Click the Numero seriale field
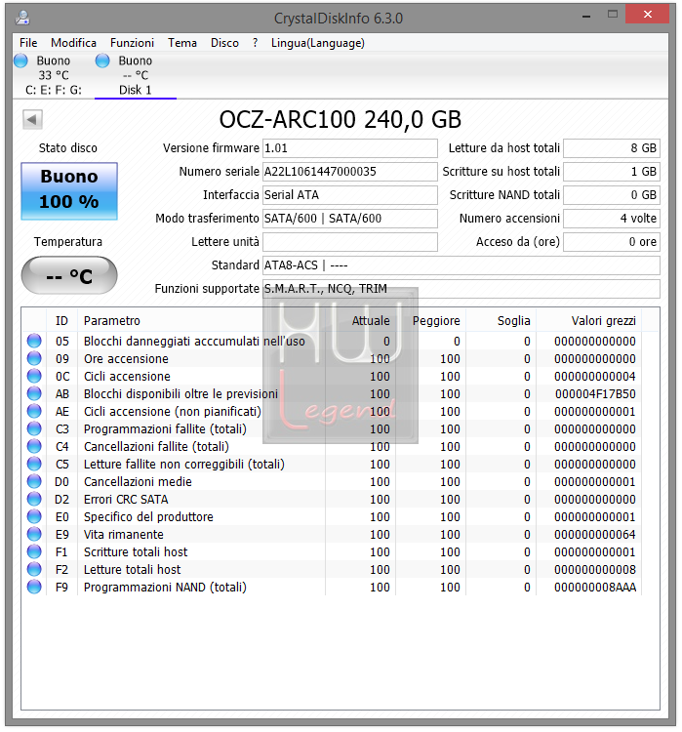 pyautogui.click(x=350, y=172)
